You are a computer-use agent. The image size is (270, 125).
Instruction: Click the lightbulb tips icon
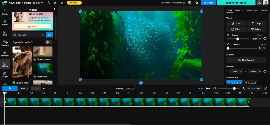[x=62, y=3]
